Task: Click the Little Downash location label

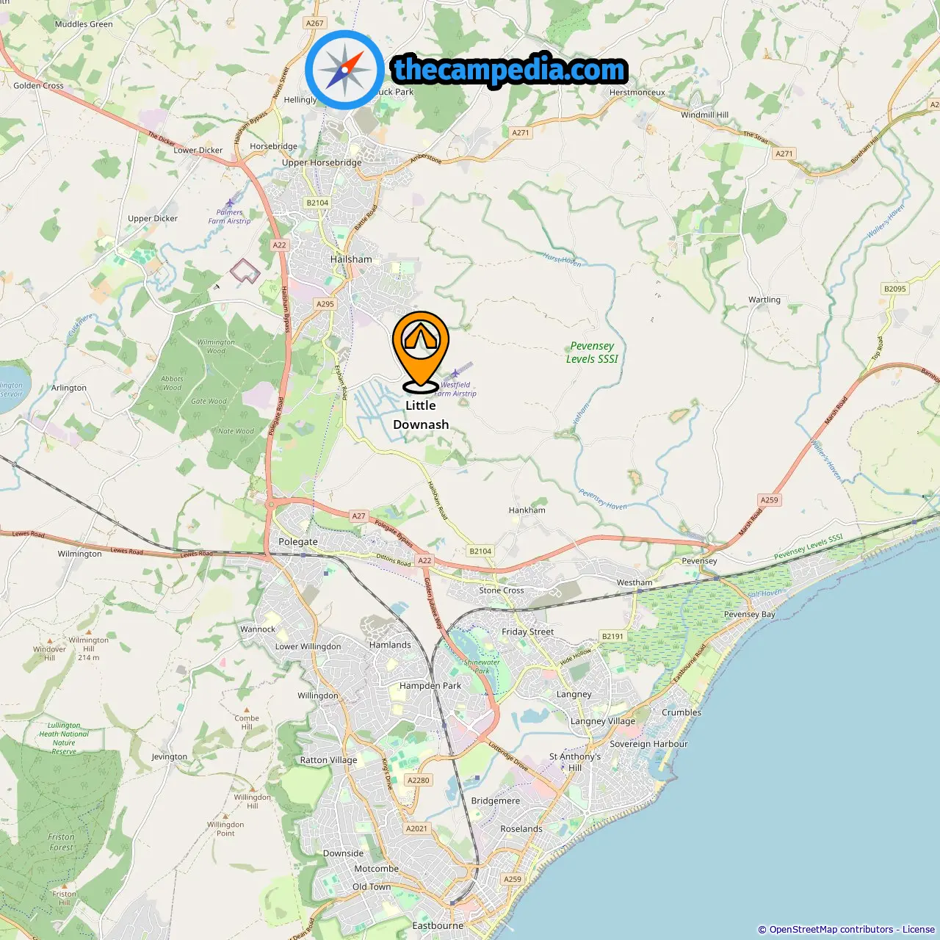Action: point(421,415)
